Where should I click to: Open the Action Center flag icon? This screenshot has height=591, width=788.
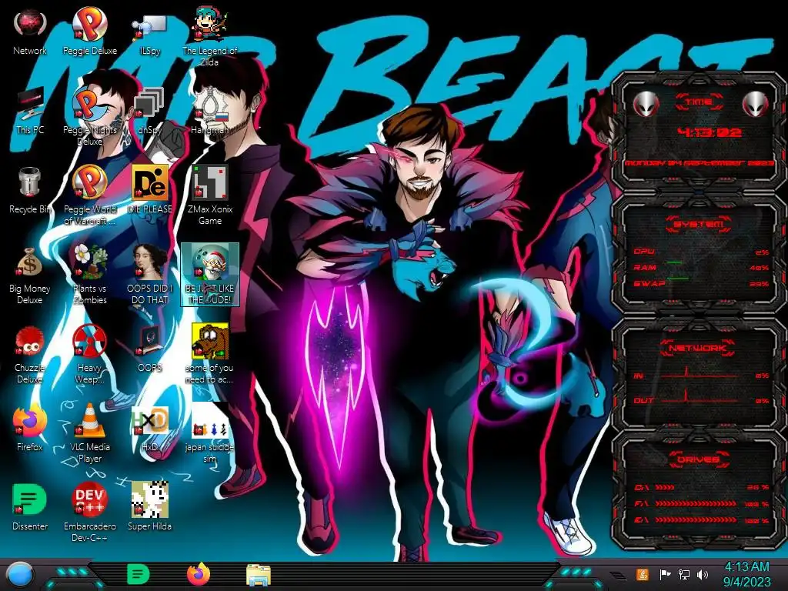[664, 574]
